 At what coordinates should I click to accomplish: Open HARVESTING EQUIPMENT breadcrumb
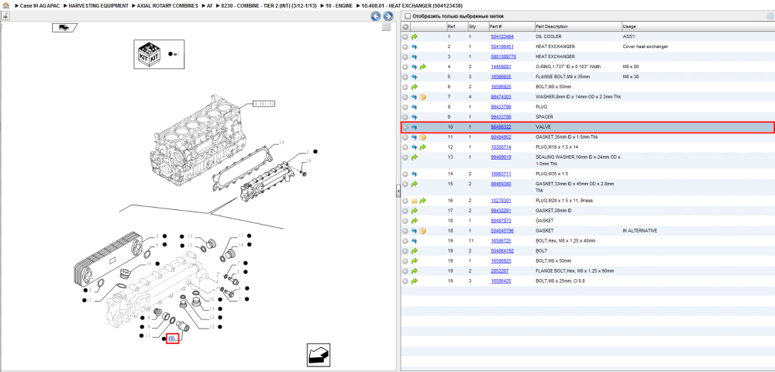[99, 6]
